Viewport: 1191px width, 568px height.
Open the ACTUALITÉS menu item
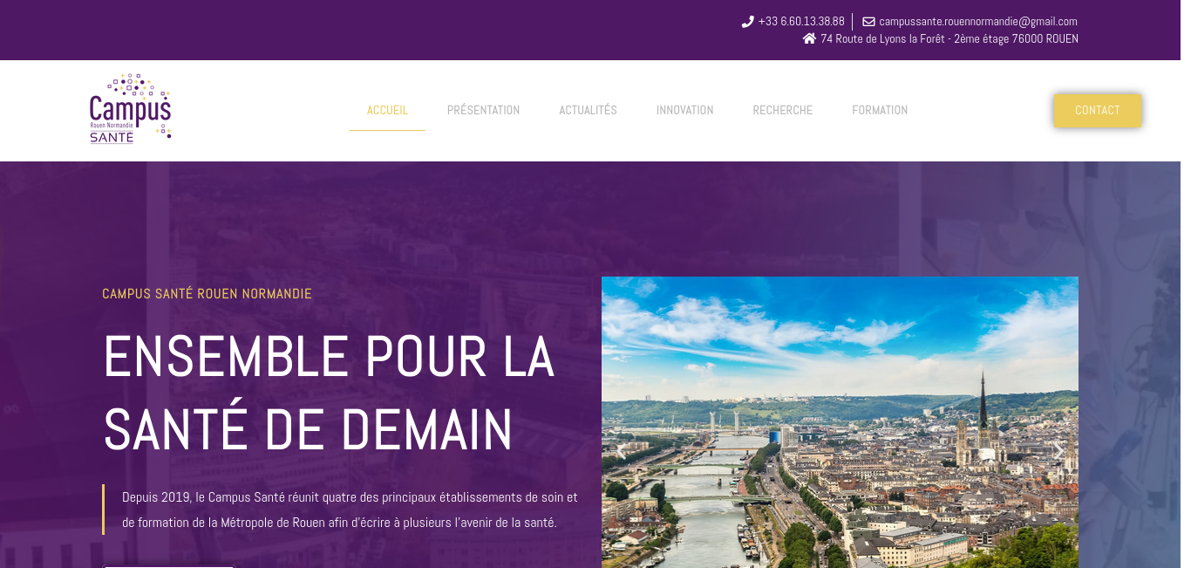click(588, 110)
